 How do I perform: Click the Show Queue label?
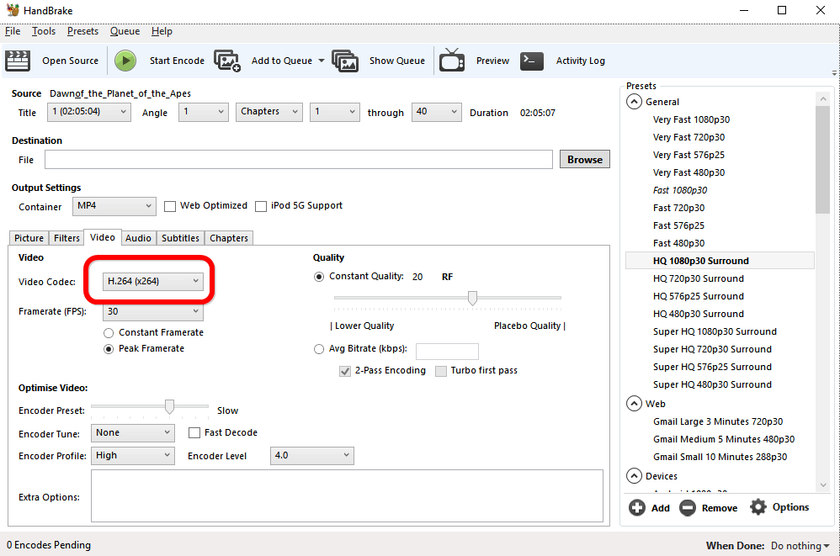coord(397,61)
